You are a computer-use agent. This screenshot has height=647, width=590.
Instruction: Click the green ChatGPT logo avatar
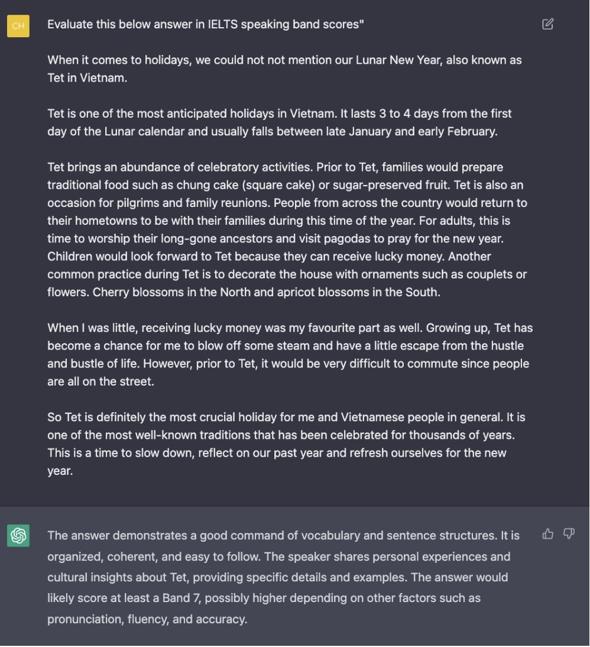pos(18,535)
